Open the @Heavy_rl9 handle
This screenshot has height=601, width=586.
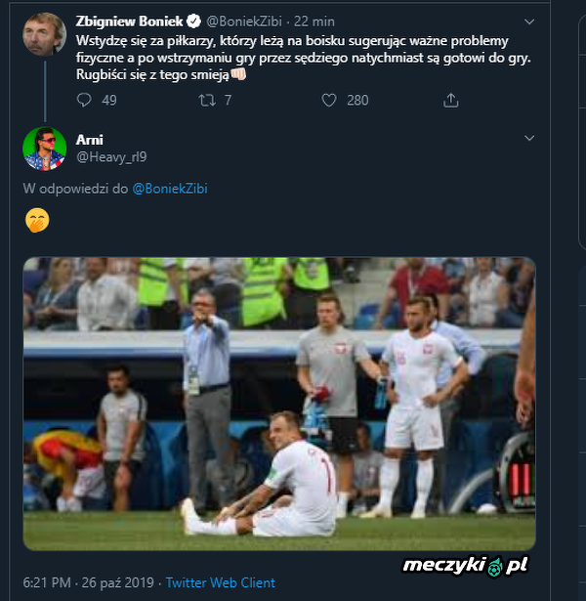point(111,156)
